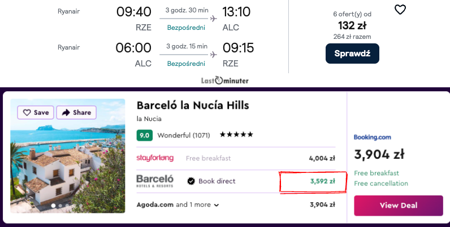Click the Booking.com logo
The image size is (450, 227).
(373, 137)
